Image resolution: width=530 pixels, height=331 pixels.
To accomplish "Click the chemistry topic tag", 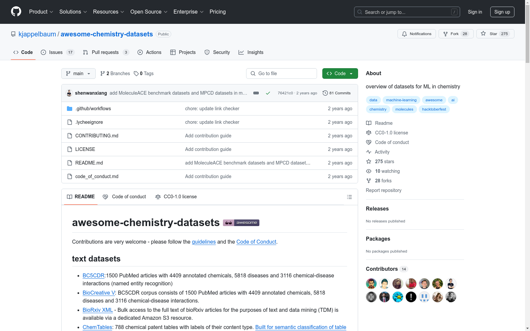I will pos(378,109).
